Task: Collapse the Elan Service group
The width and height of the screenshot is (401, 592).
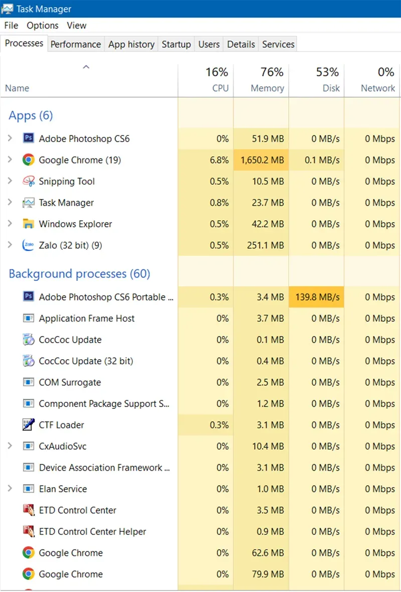Action: pos(10,489)
